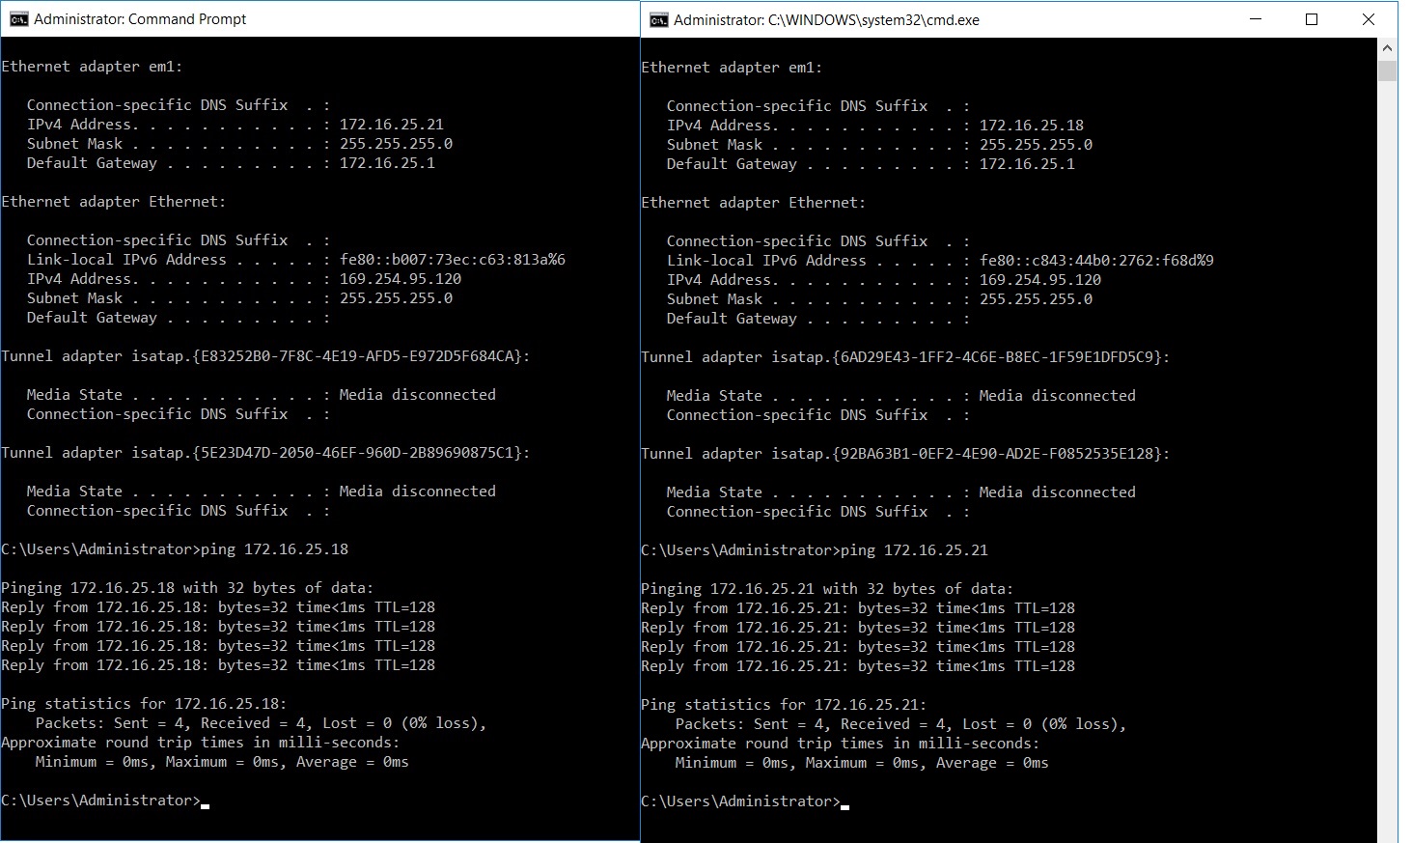
Task: Click 'Minimum = 0ms' line in right window
Action: (862, 763)
